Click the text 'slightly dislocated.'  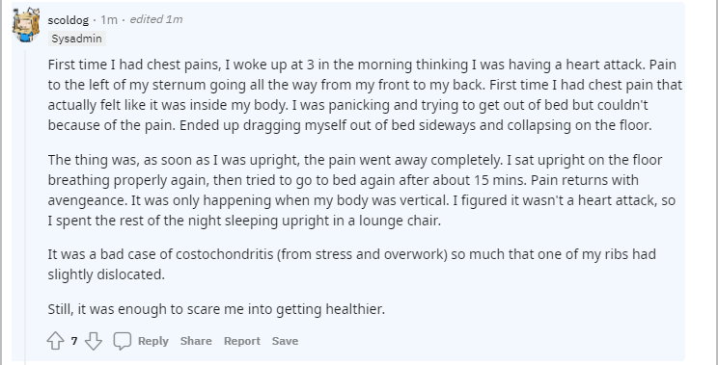(x=106, y=274)
